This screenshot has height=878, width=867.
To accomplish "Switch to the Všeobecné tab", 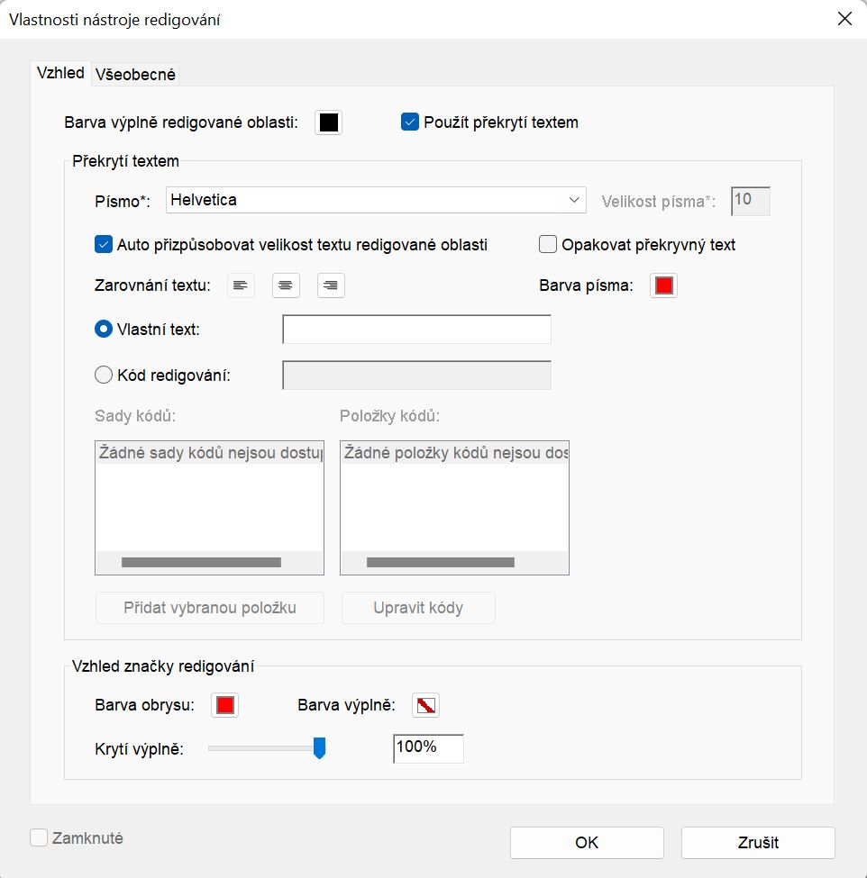I will 136,75.
